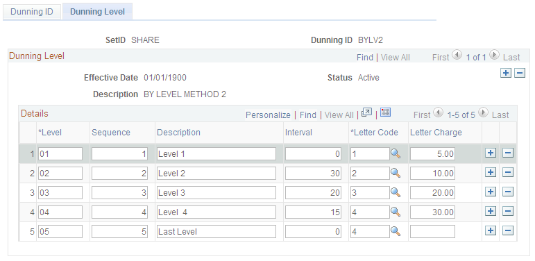Switch to the Dunning ID tab
Screen dimensions: 535x261
[x=32, y=12]
